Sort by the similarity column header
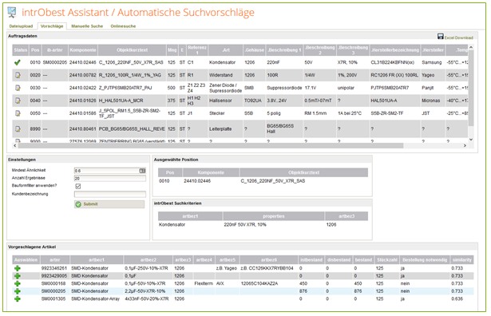 tap(462, 260)
